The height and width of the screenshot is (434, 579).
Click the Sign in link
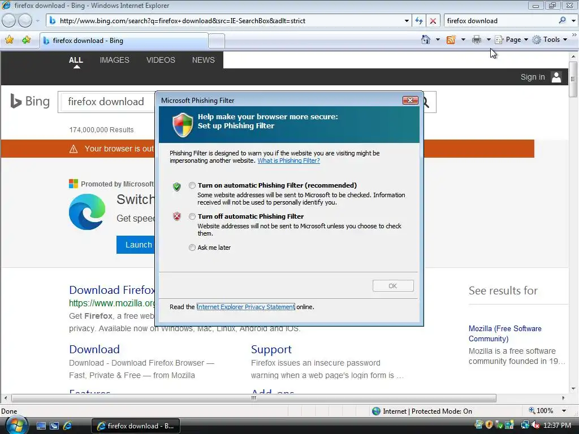click(x=533, y=77)
